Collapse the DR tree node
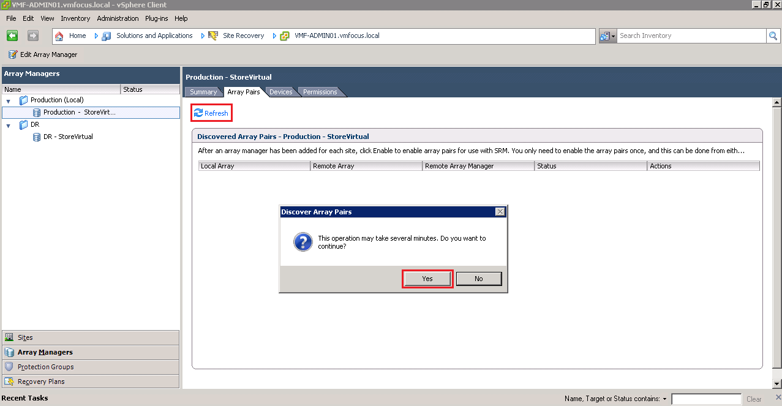This screenshot has width=782, height=406. pos(9,125)
